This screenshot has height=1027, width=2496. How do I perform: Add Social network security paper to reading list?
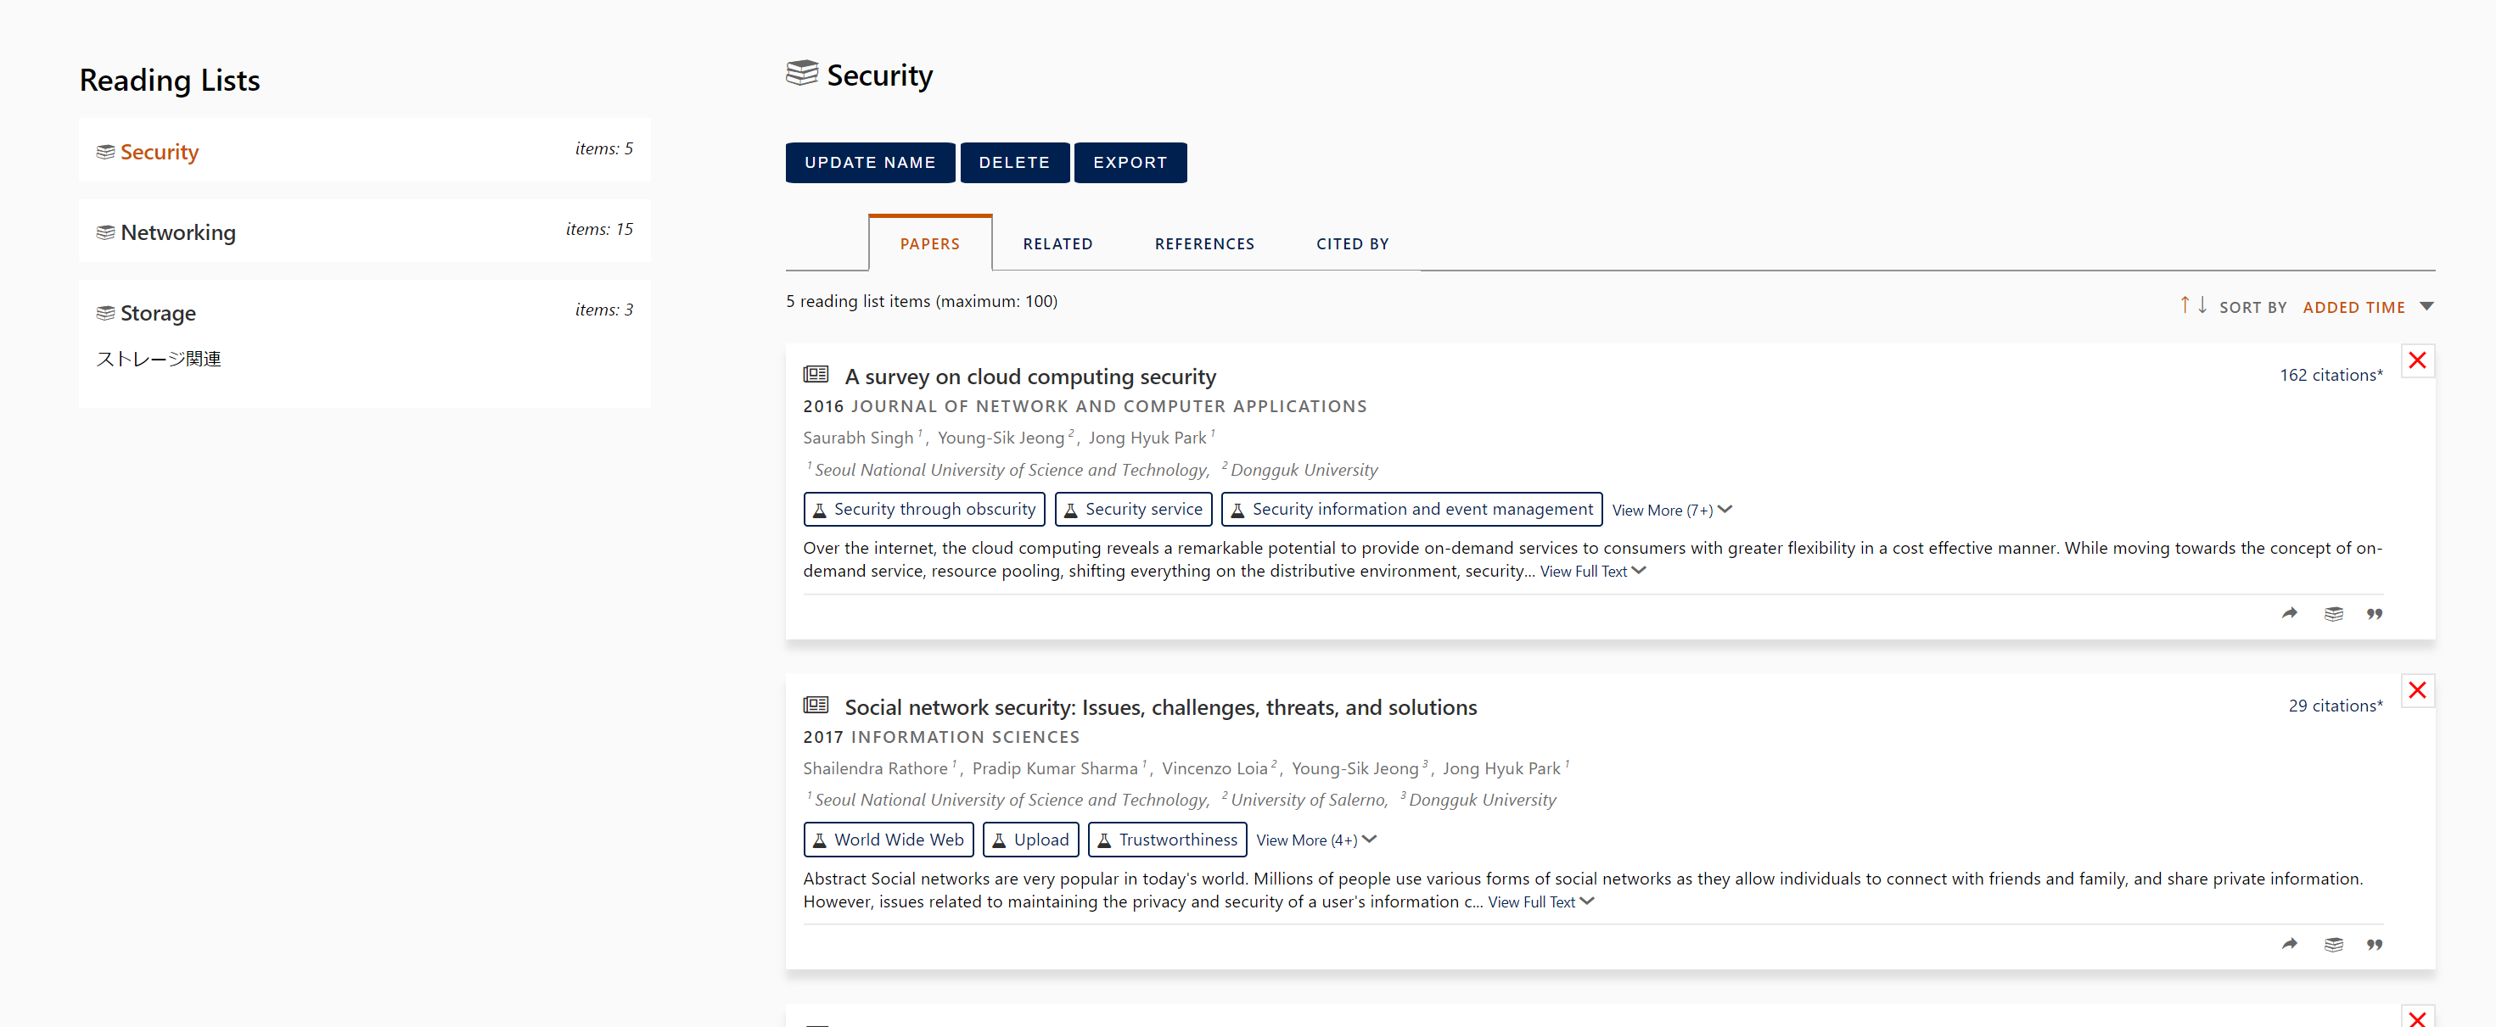(x=2333, y=944)
